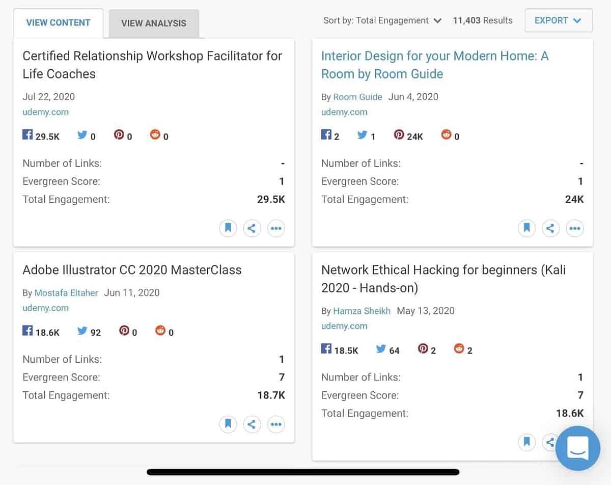The width and height of the screenshot is (611, 485).
Task: Expand the Export options dropdown
Action: tap(559, 20)
